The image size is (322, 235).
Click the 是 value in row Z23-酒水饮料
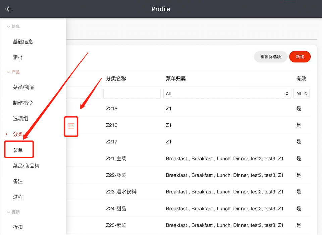[x=299, y=192]
